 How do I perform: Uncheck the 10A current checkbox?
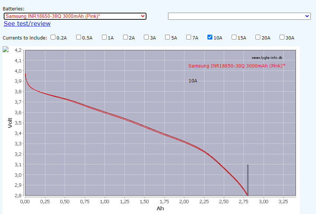(x=210, y=37)
